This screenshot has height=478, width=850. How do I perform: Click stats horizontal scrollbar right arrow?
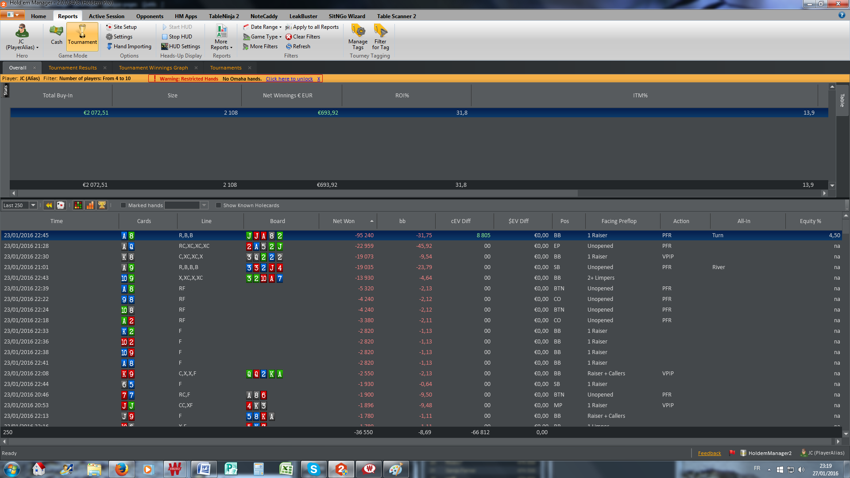[x=824, y=193]
